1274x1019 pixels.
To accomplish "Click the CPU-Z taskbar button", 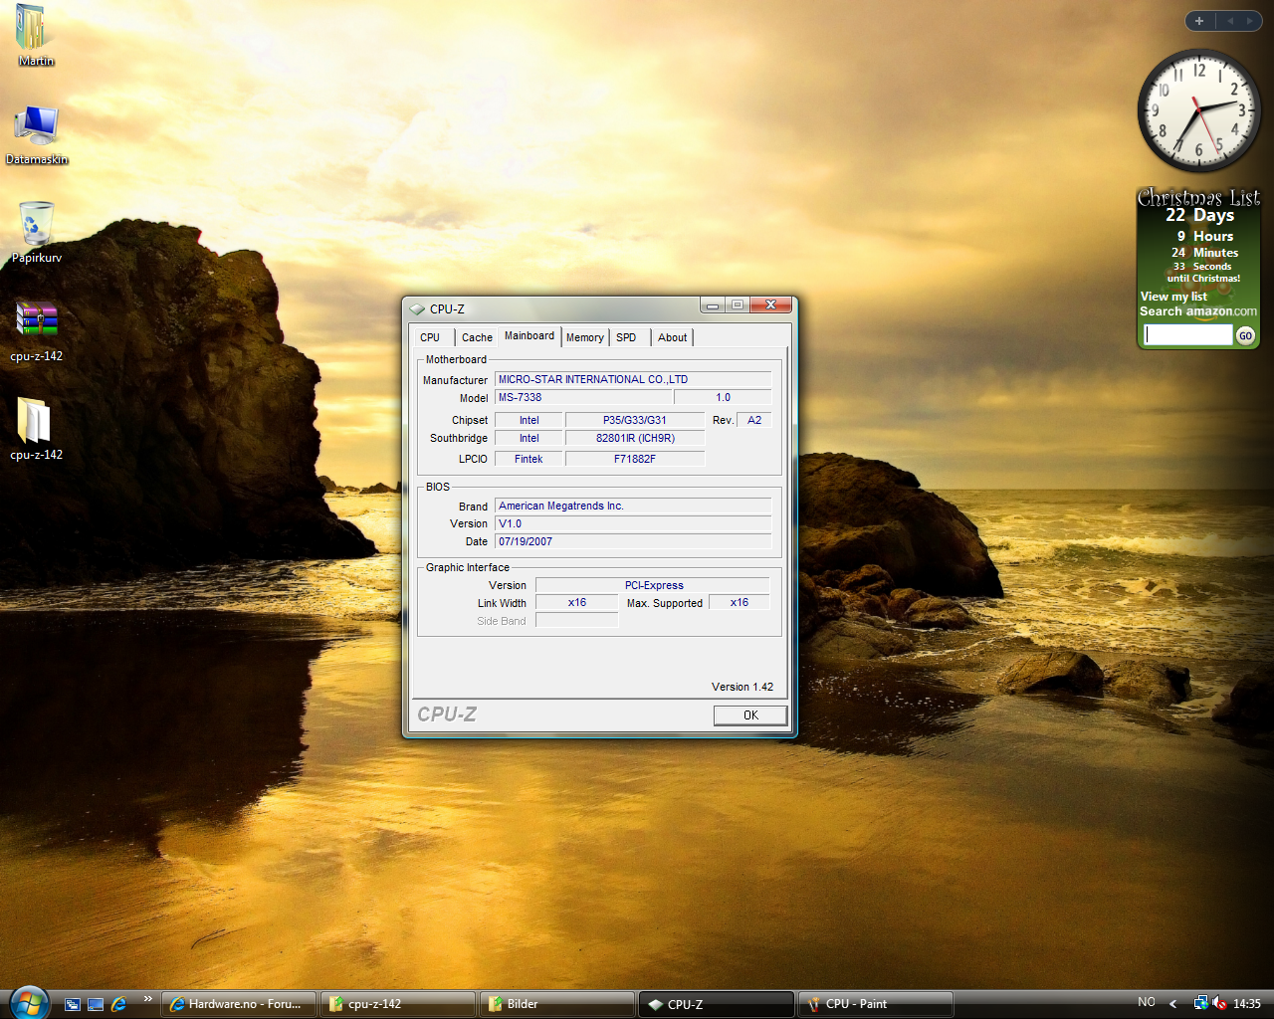I will coord(717,1004).
